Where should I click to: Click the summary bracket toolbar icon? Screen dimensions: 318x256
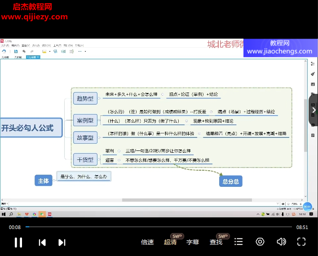71,51
